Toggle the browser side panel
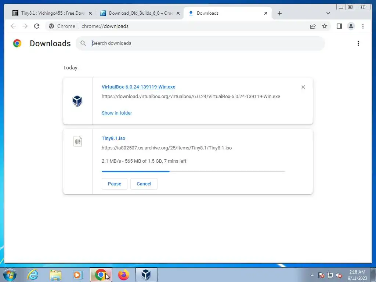Screen dimensions: 376x282 (339, 26)
